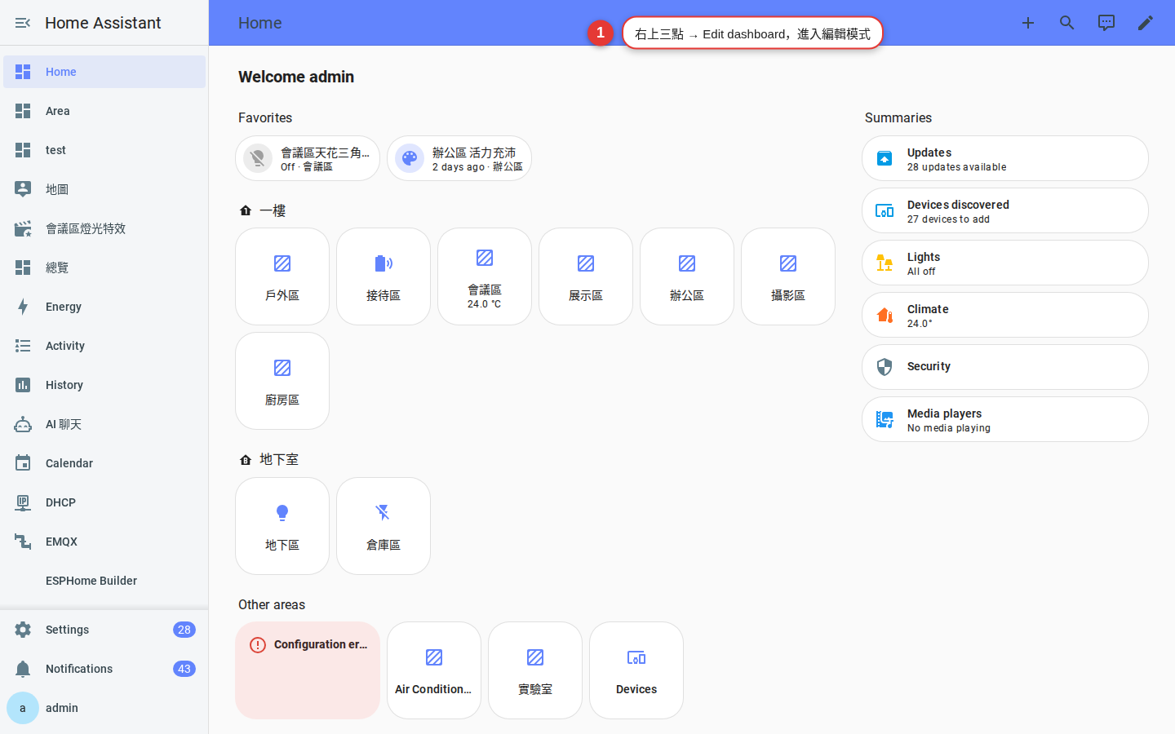Open ESPHome Builder in sidebar
1175x734 pixels.
click(104, 581)
